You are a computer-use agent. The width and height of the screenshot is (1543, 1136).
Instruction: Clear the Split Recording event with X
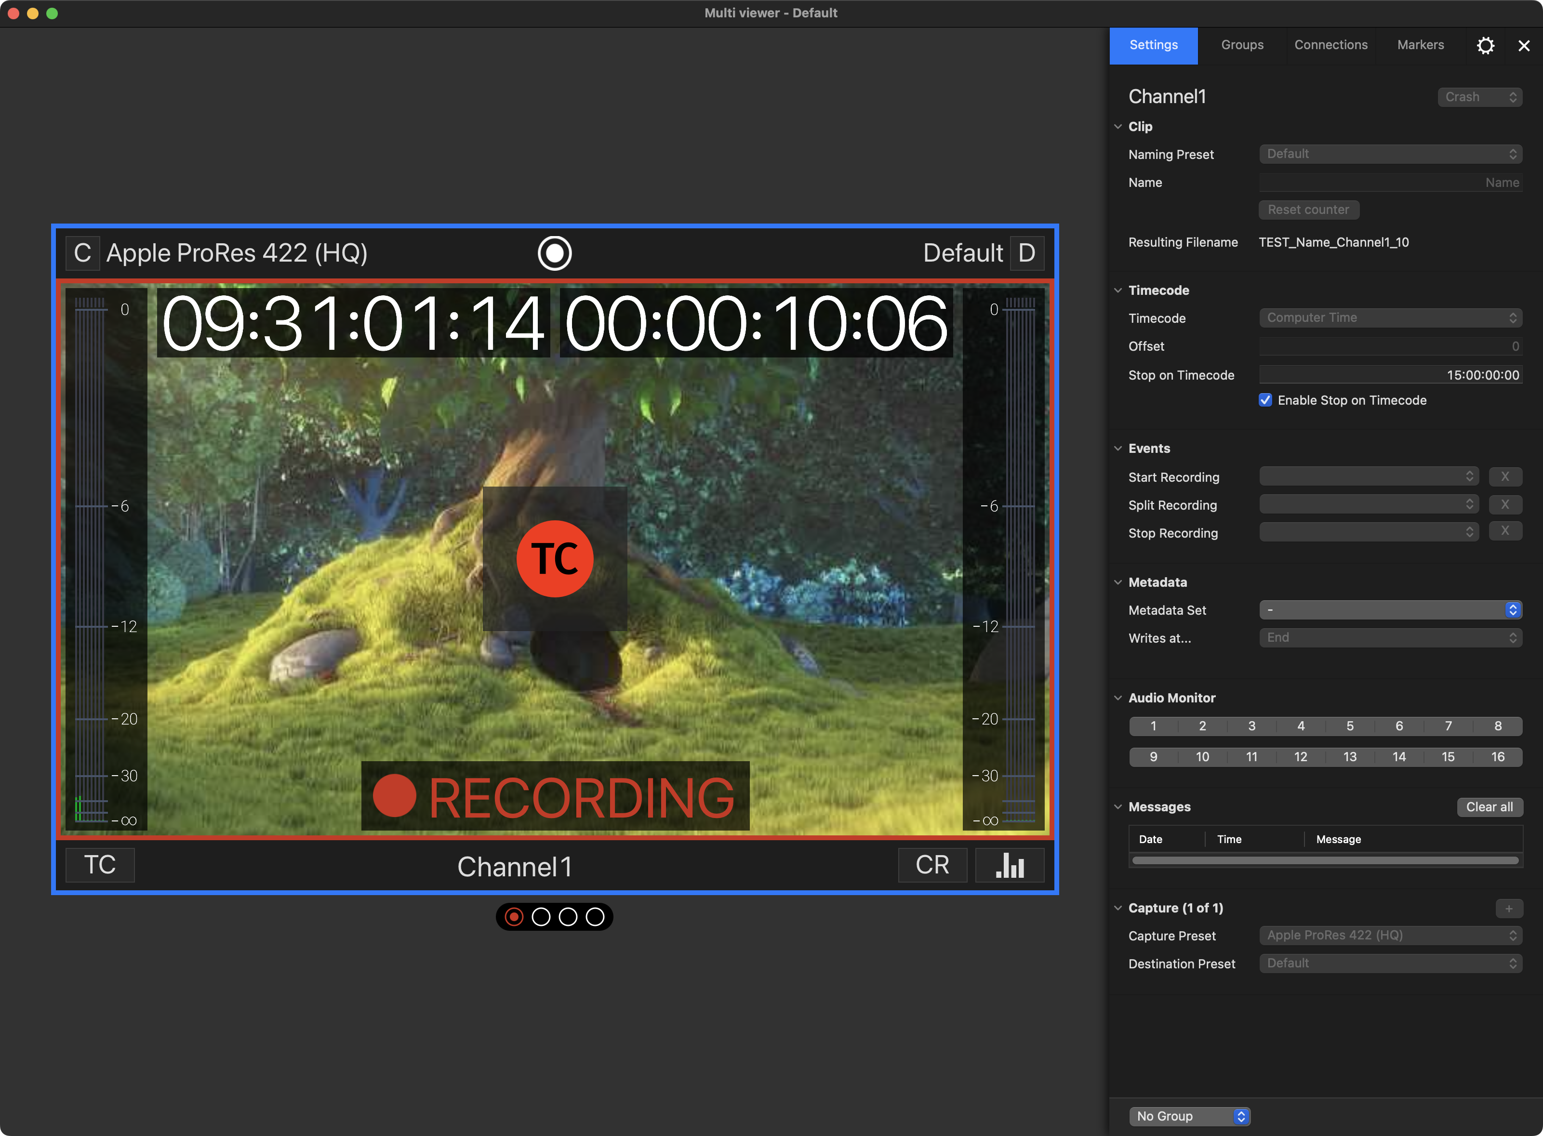pos(1505,505)
